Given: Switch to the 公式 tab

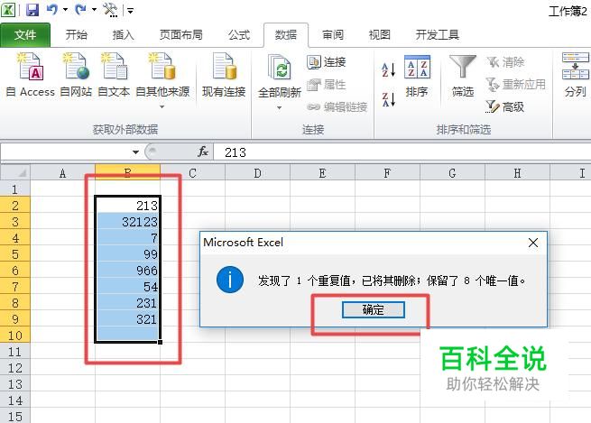Looking at the screenshot, I should (x=239, y=35).
